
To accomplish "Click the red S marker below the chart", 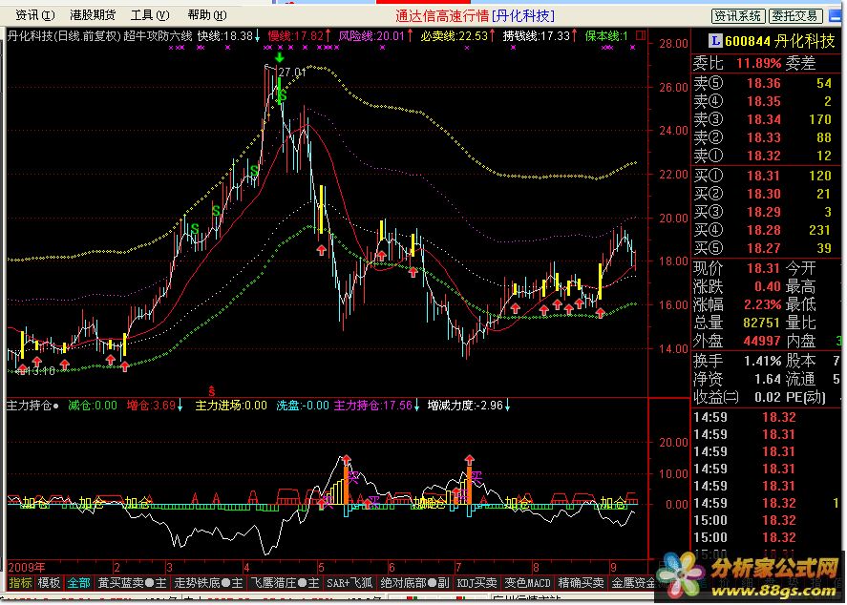I will (x=212, y=390).
